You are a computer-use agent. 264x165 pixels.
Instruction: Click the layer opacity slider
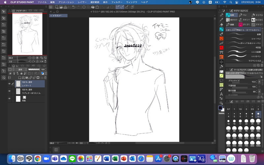(34, 69)
